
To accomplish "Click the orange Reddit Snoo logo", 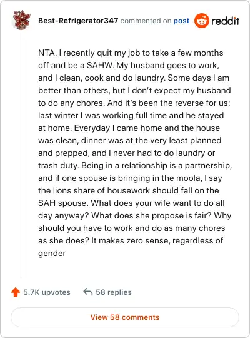I will click(201, 21).
